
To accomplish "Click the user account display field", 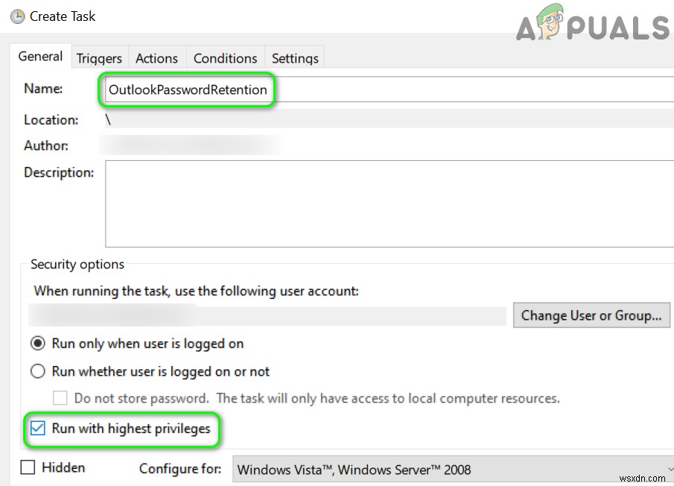I will coord(267,316).
